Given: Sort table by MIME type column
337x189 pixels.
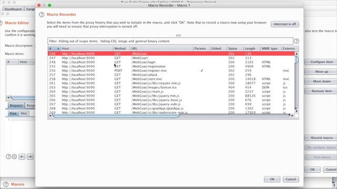Looking at the screenshot, I should (x=271, y=49).
